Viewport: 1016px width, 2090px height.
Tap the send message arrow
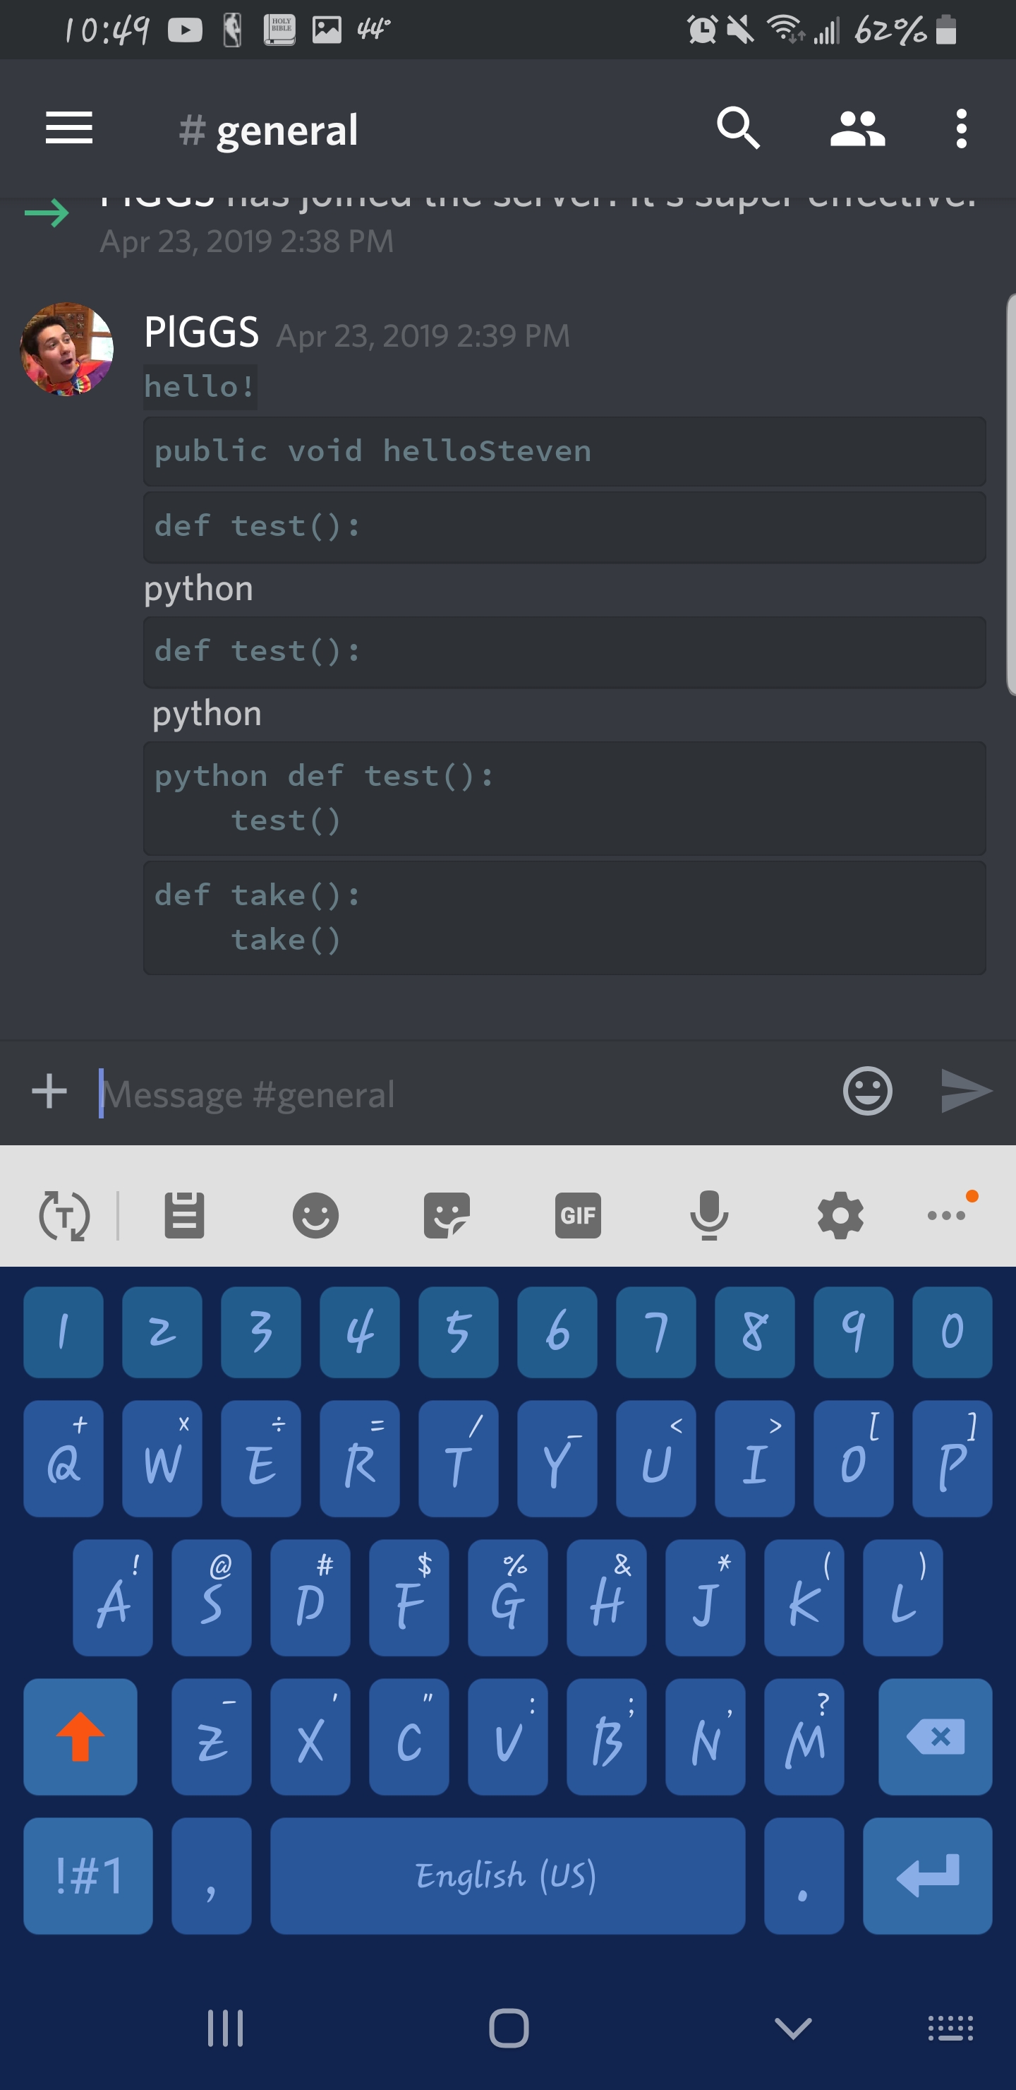pyautogui.click(x=966, y=1090)
